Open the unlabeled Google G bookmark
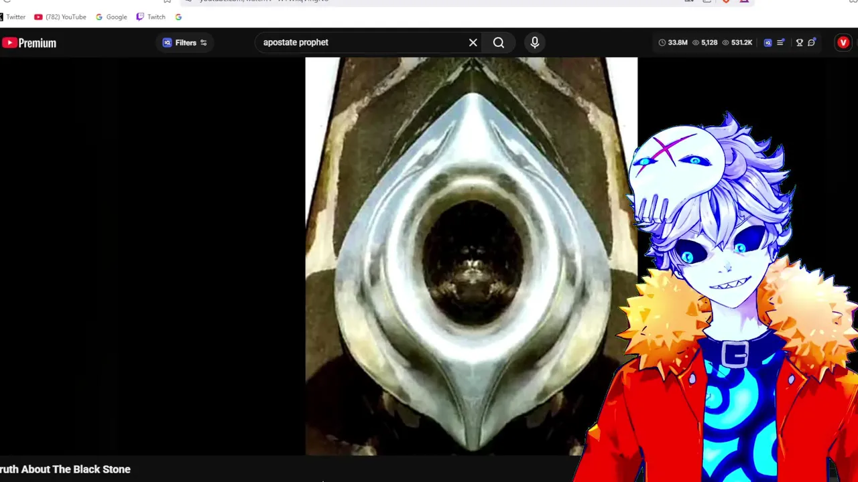The width and height of the screenshot is (858, 482). (178, 17)
